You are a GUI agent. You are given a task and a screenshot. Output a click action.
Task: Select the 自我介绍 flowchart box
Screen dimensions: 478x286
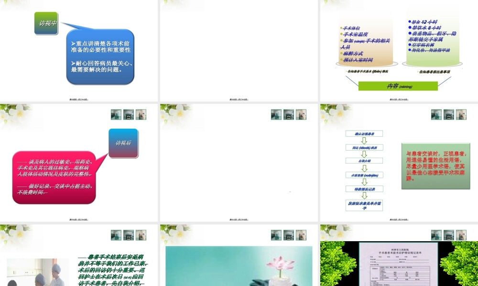(x=365, y=161)
